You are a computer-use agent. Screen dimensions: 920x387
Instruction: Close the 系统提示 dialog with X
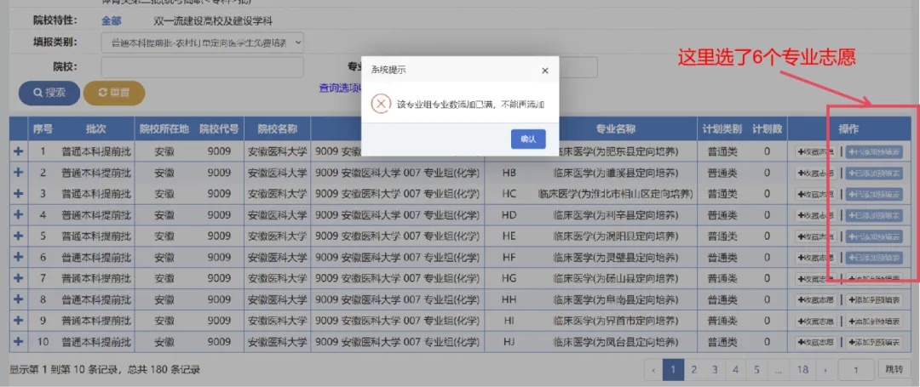point(544,71)
